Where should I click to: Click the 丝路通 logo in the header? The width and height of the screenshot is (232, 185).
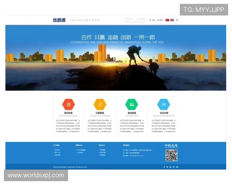pyautogui.click(x=60, y=20)
